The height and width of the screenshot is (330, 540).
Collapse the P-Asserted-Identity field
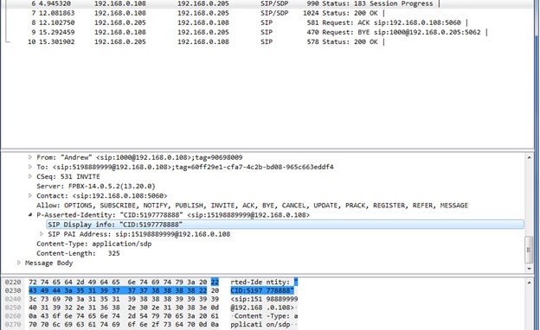click(30, 215)
